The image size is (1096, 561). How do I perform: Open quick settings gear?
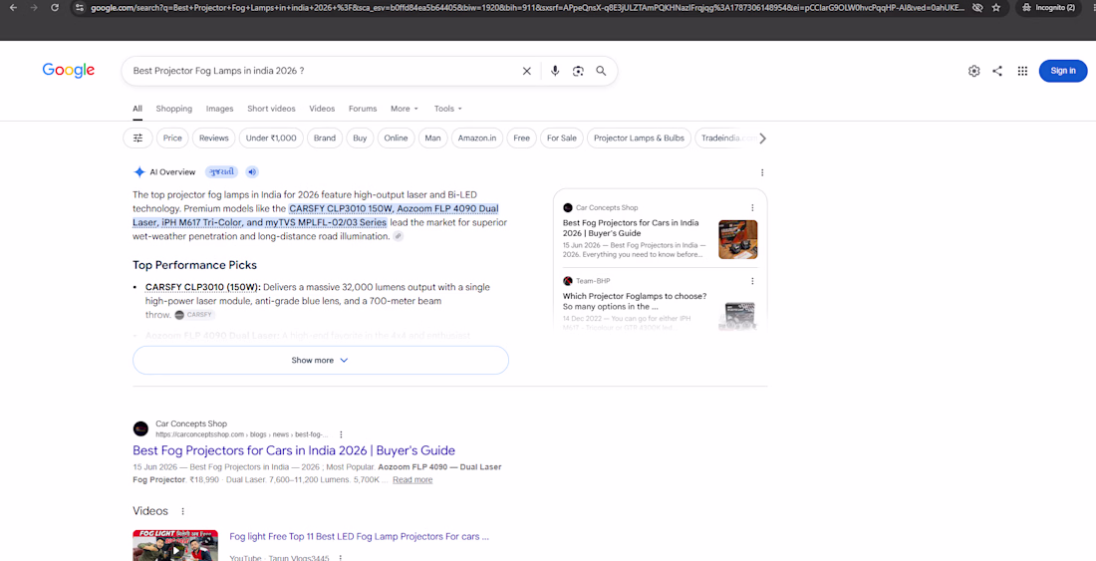pos(973,71)
